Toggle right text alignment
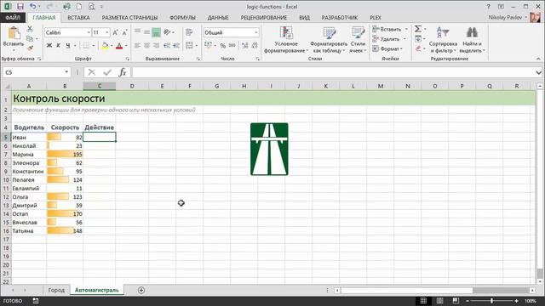Viewport: 545px width, 306px height. point(157,45)
